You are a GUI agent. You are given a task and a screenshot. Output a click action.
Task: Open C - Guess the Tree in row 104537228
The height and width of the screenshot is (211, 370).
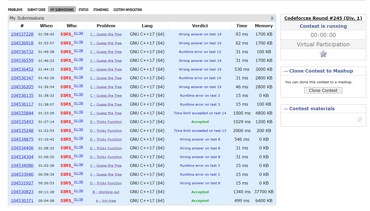(x=106, y=34)
